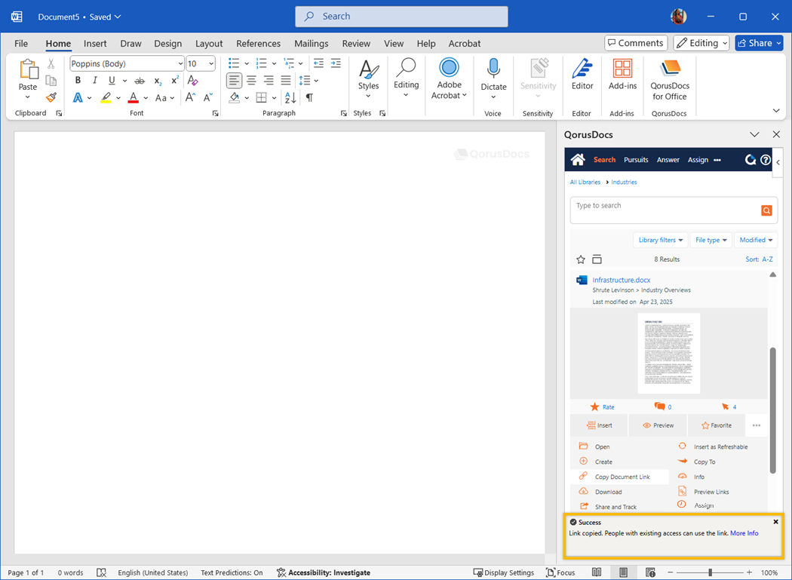This screenshot has width=792, height=580.
Task: Click the QorusDocs home icon
Action: coord(578,160)
